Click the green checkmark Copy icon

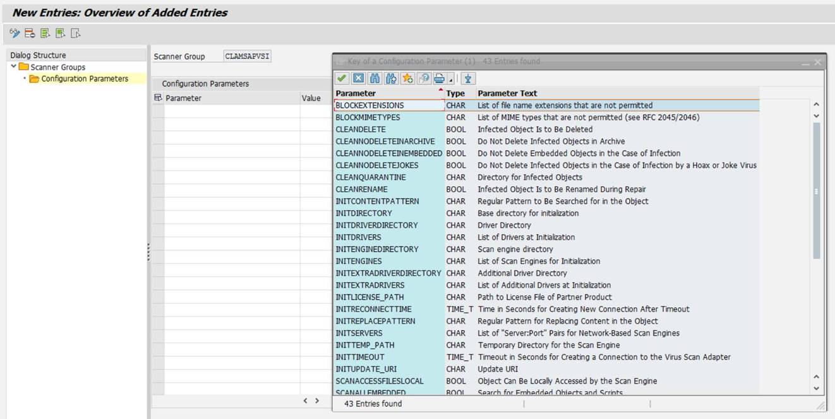(342, 78)
